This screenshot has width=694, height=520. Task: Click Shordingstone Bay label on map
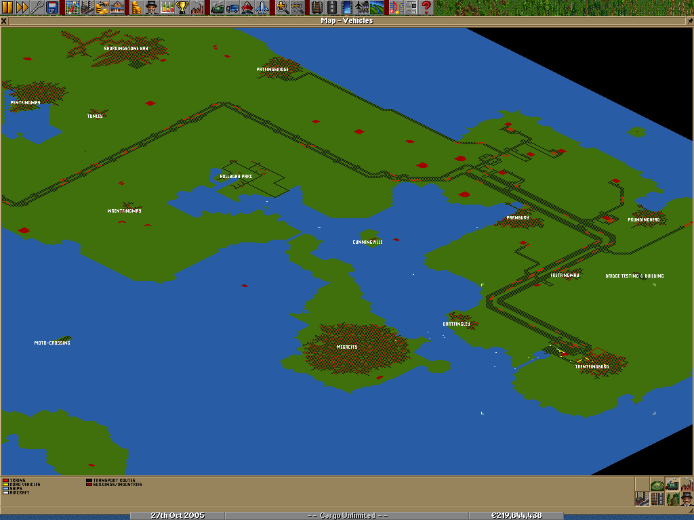pyautogui.click(x=125, y=48)
